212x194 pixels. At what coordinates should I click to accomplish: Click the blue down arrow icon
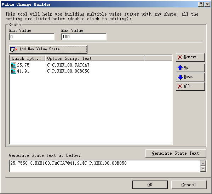[x=181, y=77]
